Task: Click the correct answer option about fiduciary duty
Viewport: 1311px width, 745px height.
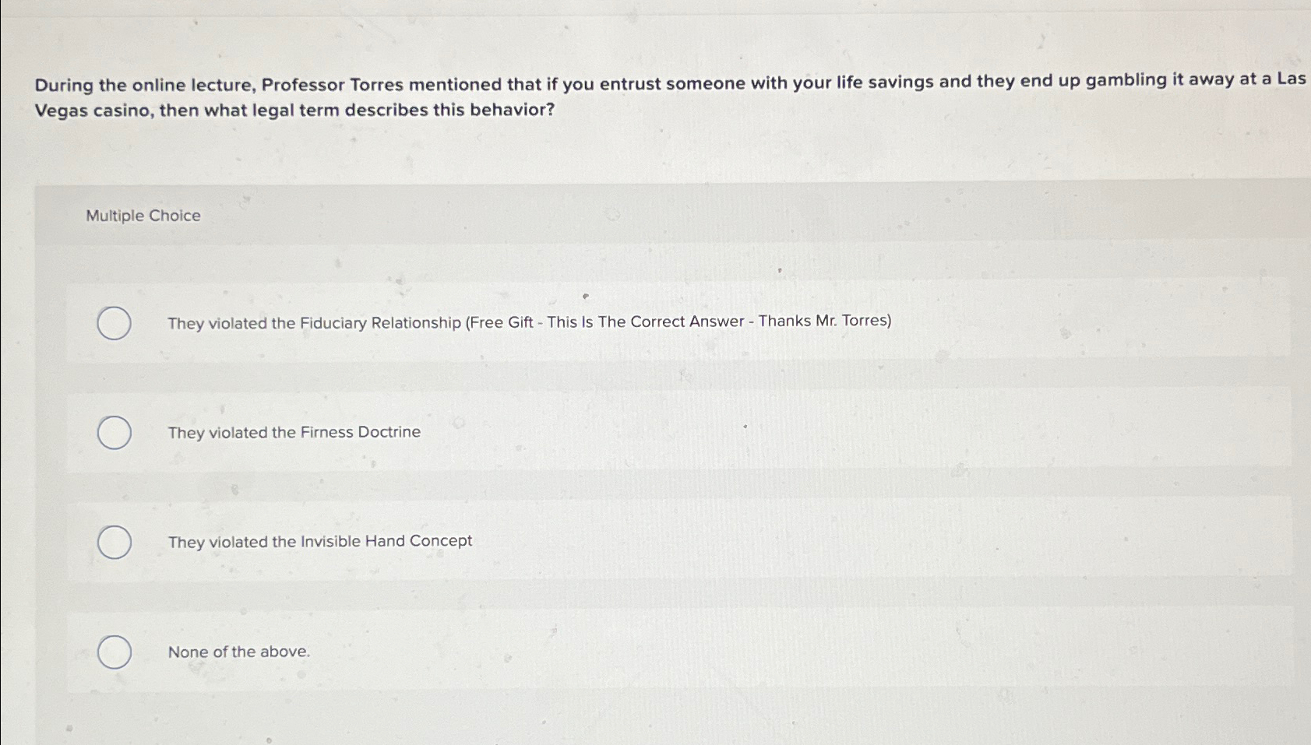Action: tap(530, 322)
